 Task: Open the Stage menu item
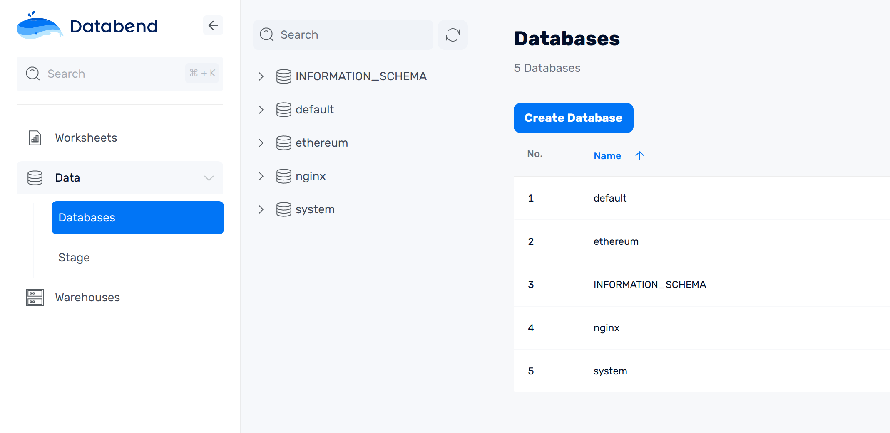click(x=74, y=258)
